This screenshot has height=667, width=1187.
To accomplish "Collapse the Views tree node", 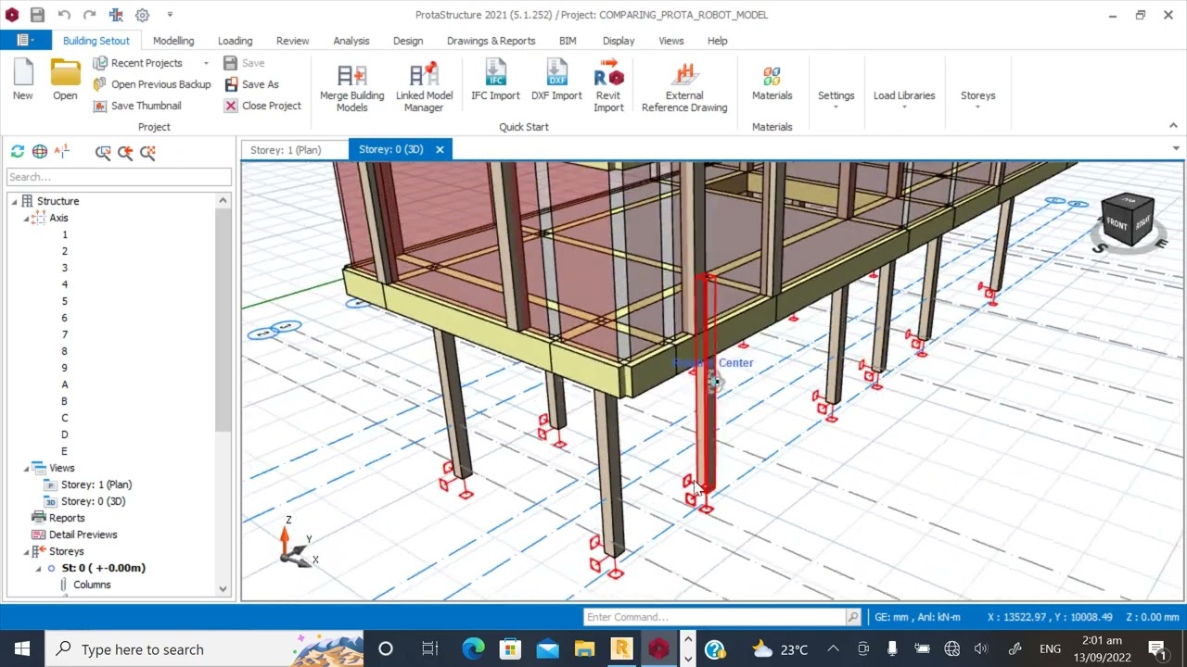I will (26, 469).
